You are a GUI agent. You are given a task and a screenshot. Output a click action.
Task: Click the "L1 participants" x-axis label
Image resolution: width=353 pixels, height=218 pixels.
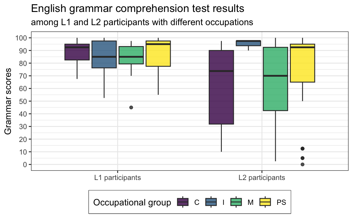pos(118,178)
